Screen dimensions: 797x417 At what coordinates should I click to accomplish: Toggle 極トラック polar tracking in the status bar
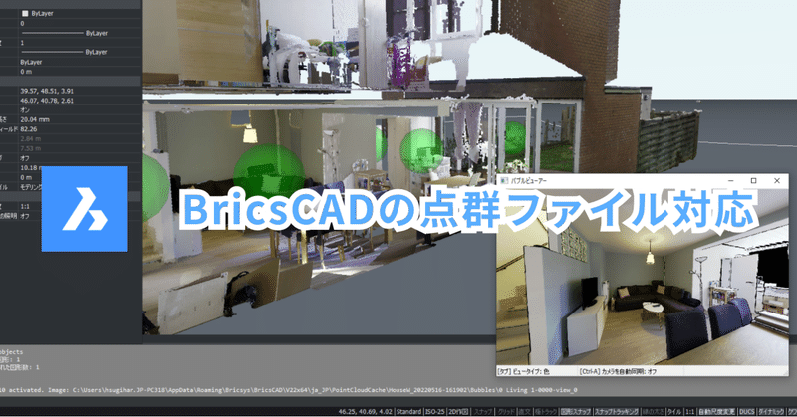coord(546,411)
